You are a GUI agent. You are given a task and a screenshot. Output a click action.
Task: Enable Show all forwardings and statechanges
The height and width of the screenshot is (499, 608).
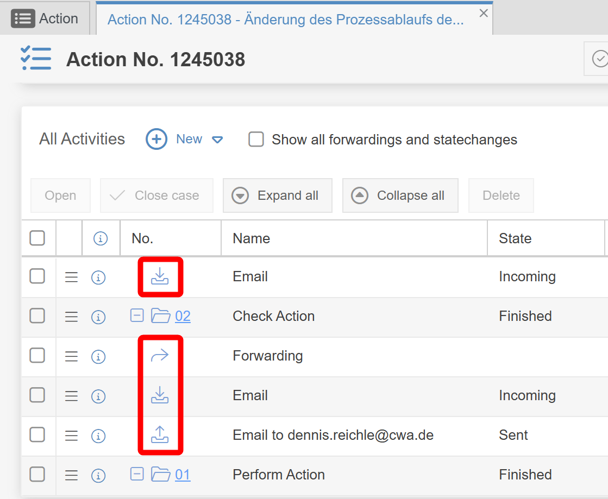[x=256, y=140]
